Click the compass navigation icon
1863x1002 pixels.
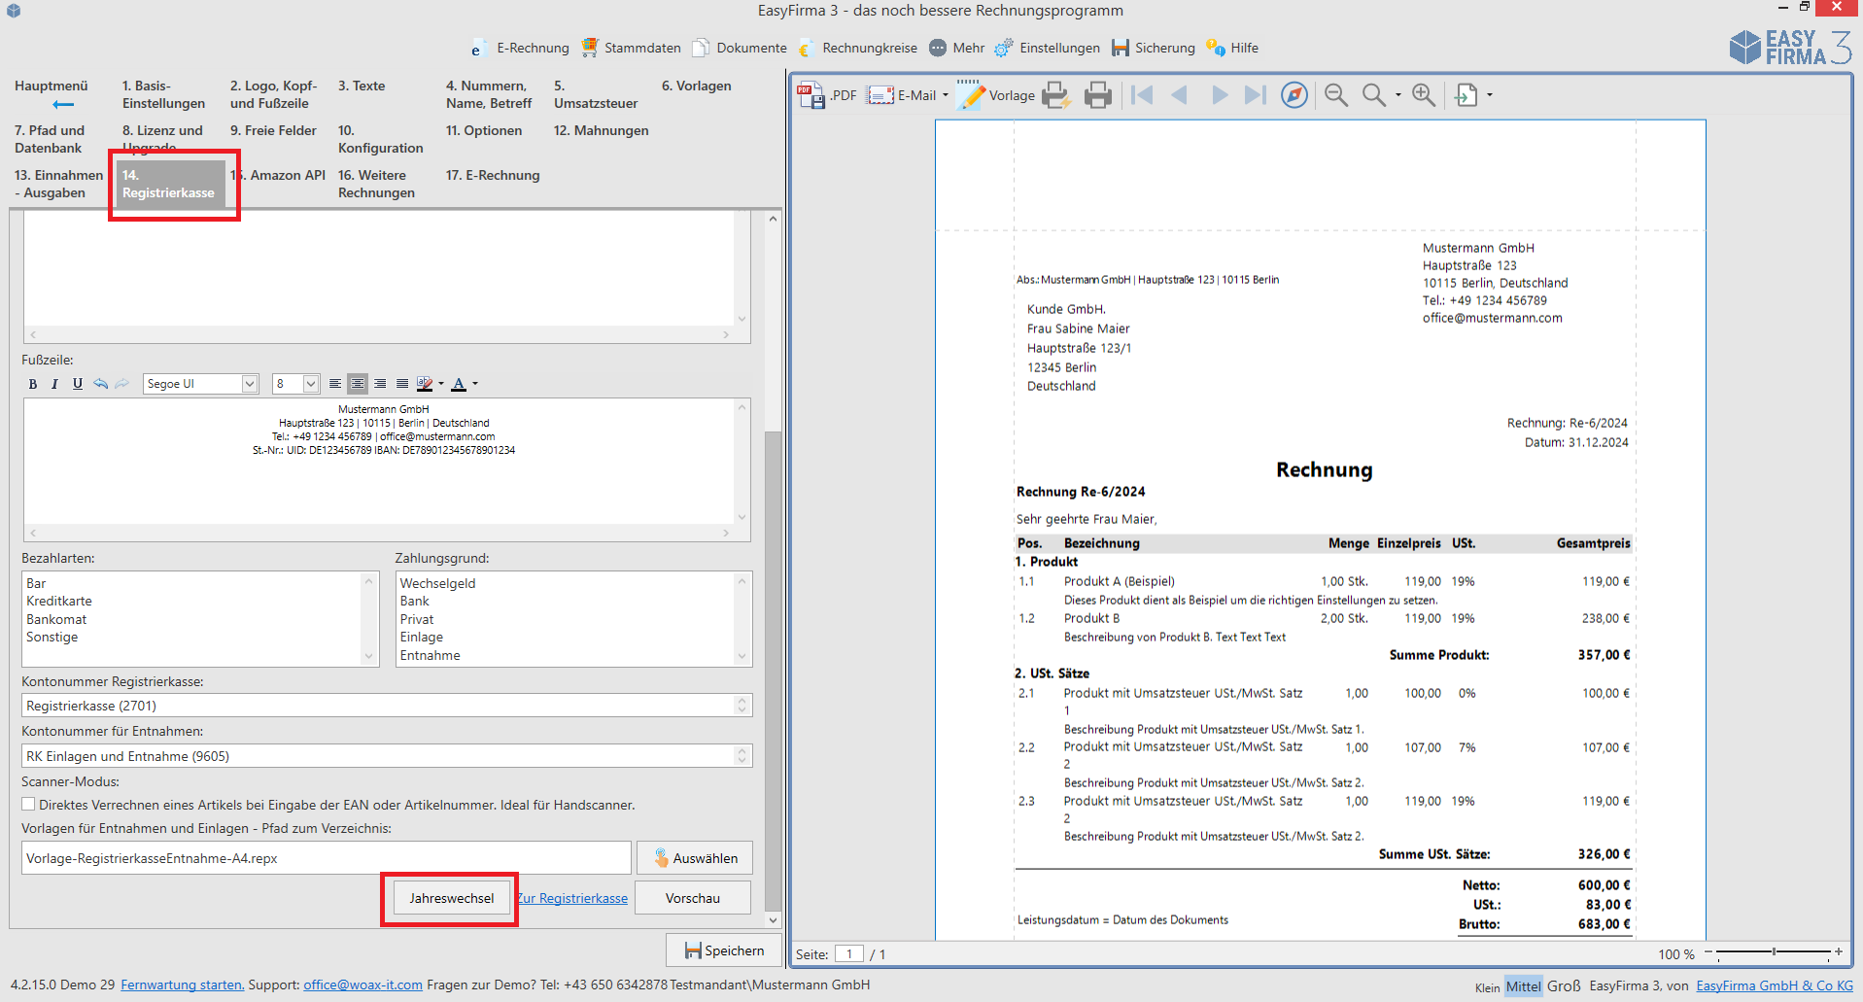1294,95
